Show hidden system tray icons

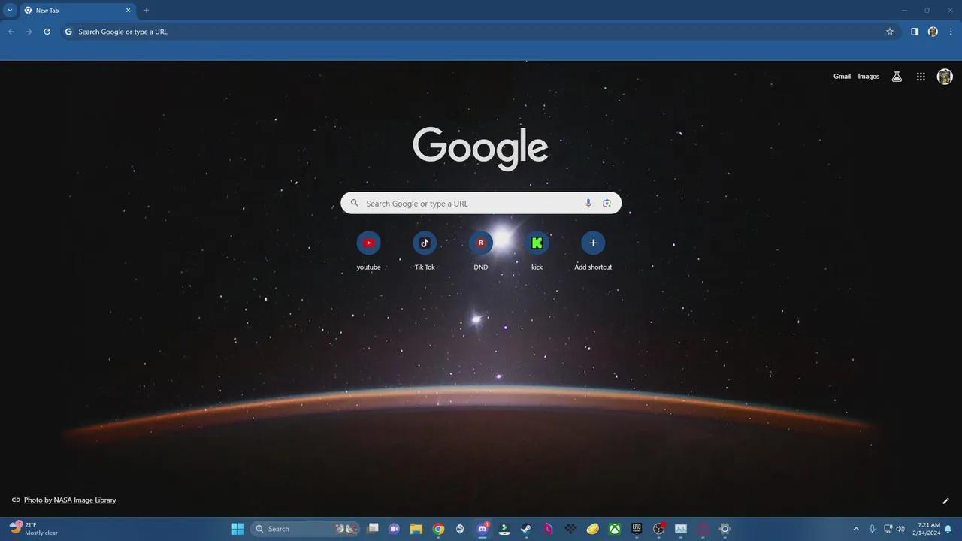click(x=855, y=529)
